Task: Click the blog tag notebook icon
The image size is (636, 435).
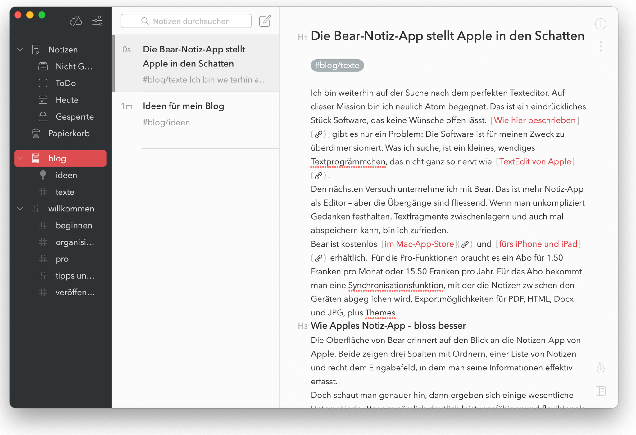Action: [36, 158]
